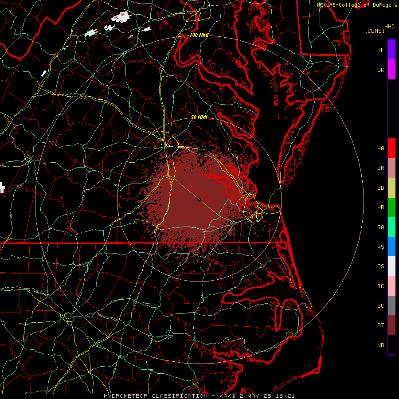Click the 'GC' legend label
The image size is (399, 399).
tap(380, 306)
